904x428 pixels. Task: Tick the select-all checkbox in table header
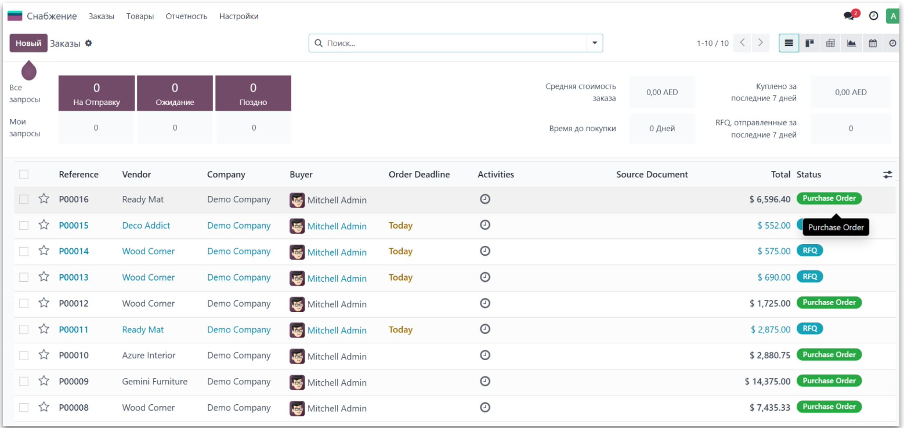[24, 175]
